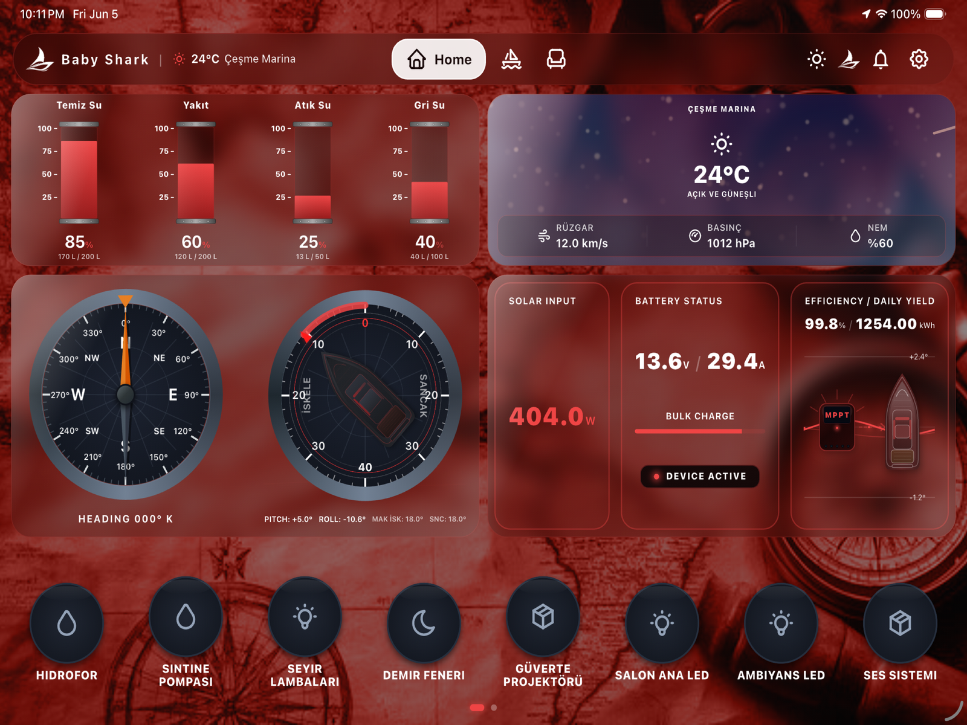Click the Temiz Su 85% reading
The image size is (967, 725).
pyautogui.click(x=79, y=242)
